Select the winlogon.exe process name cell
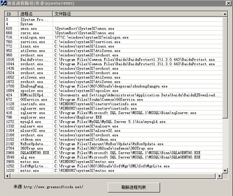The height and width of the screenshot is (196, 233). [x=33, y=37]
